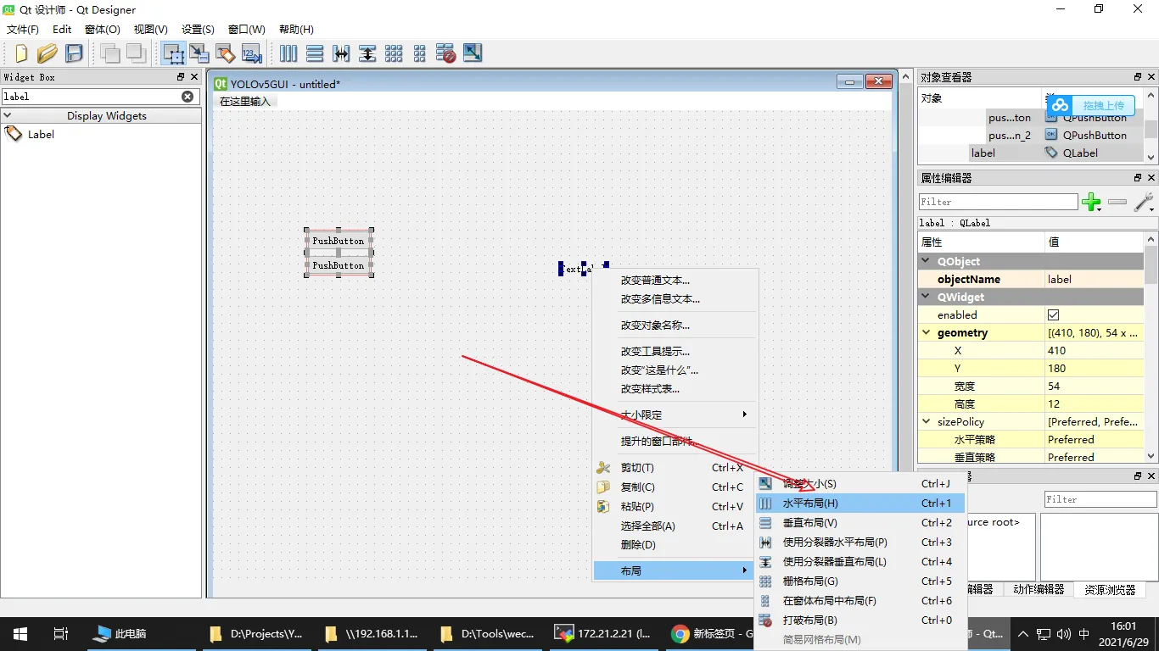This screenshot has width=1159, height=651.
Task: Collapse the Display Widgets category
Action: click(8, 115)
